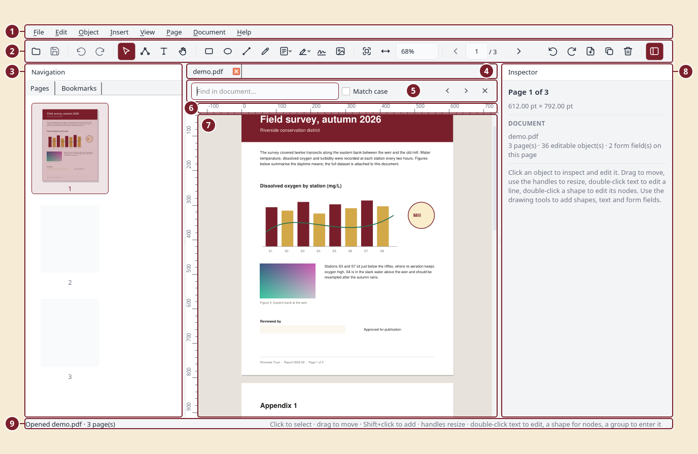Click the document view vertical scrollbar

(x=495, y=178)
